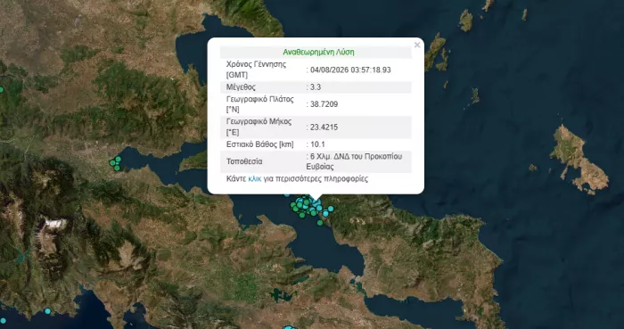Select the 'Μέγεθος' label
The height and width of the screenshot is (329, 624).
(241, 87)
